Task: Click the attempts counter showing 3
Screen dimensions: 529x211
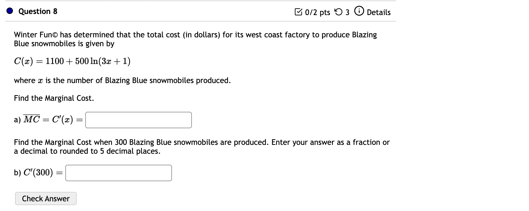Action: tap(348, 12)
